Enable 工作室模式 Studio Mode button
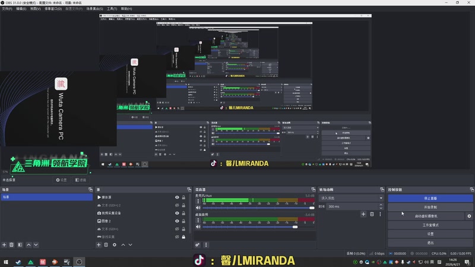Image resolution: width=475 pixels, height=267 pixels. (x=430, y=225)
